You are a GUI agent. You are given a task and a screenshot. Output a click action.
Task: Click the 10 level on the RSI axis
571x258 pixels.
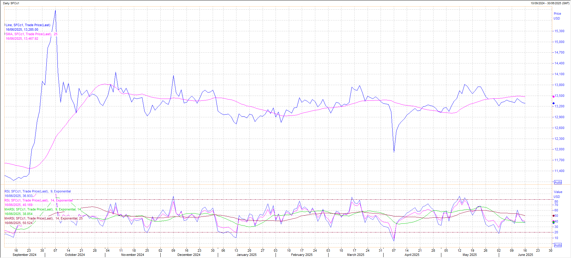click(x=556, y=238)
